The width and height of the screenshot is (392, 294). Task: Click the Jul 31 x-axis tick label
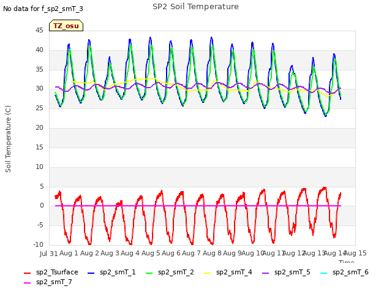[48, 254]
